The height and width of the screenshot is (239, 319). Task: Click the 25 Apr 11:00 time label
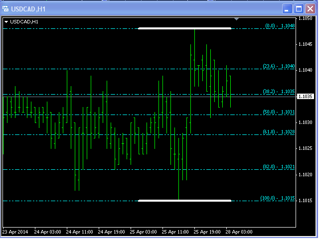175,232
